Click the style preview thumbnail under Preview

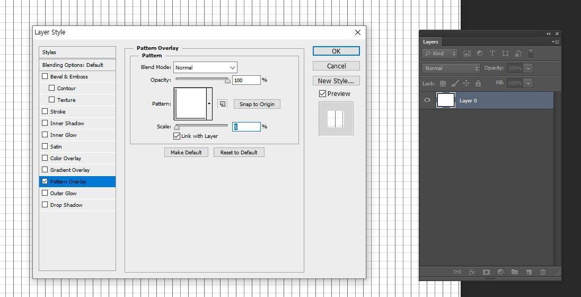[x=336, y=119]
